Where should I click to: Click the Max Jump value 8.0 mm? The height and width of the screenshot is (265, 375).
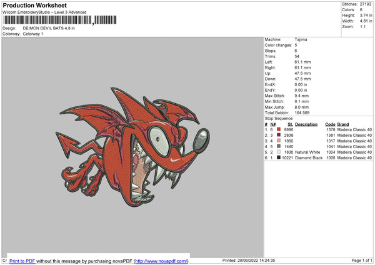tap(302, 107)
